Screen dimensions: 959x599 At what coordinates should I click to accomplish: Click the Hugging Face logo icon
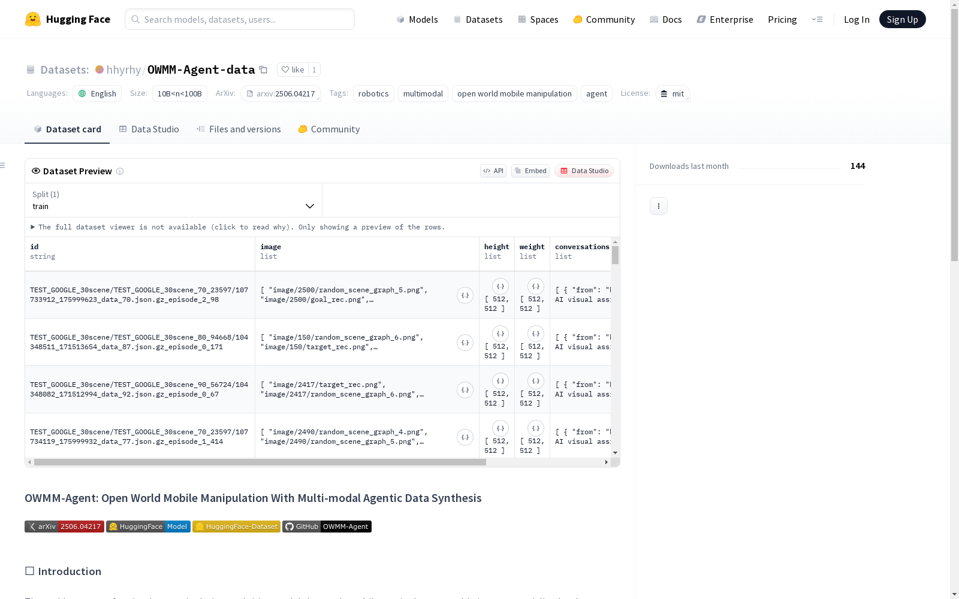pyautogui.click(x=33, y=19)
